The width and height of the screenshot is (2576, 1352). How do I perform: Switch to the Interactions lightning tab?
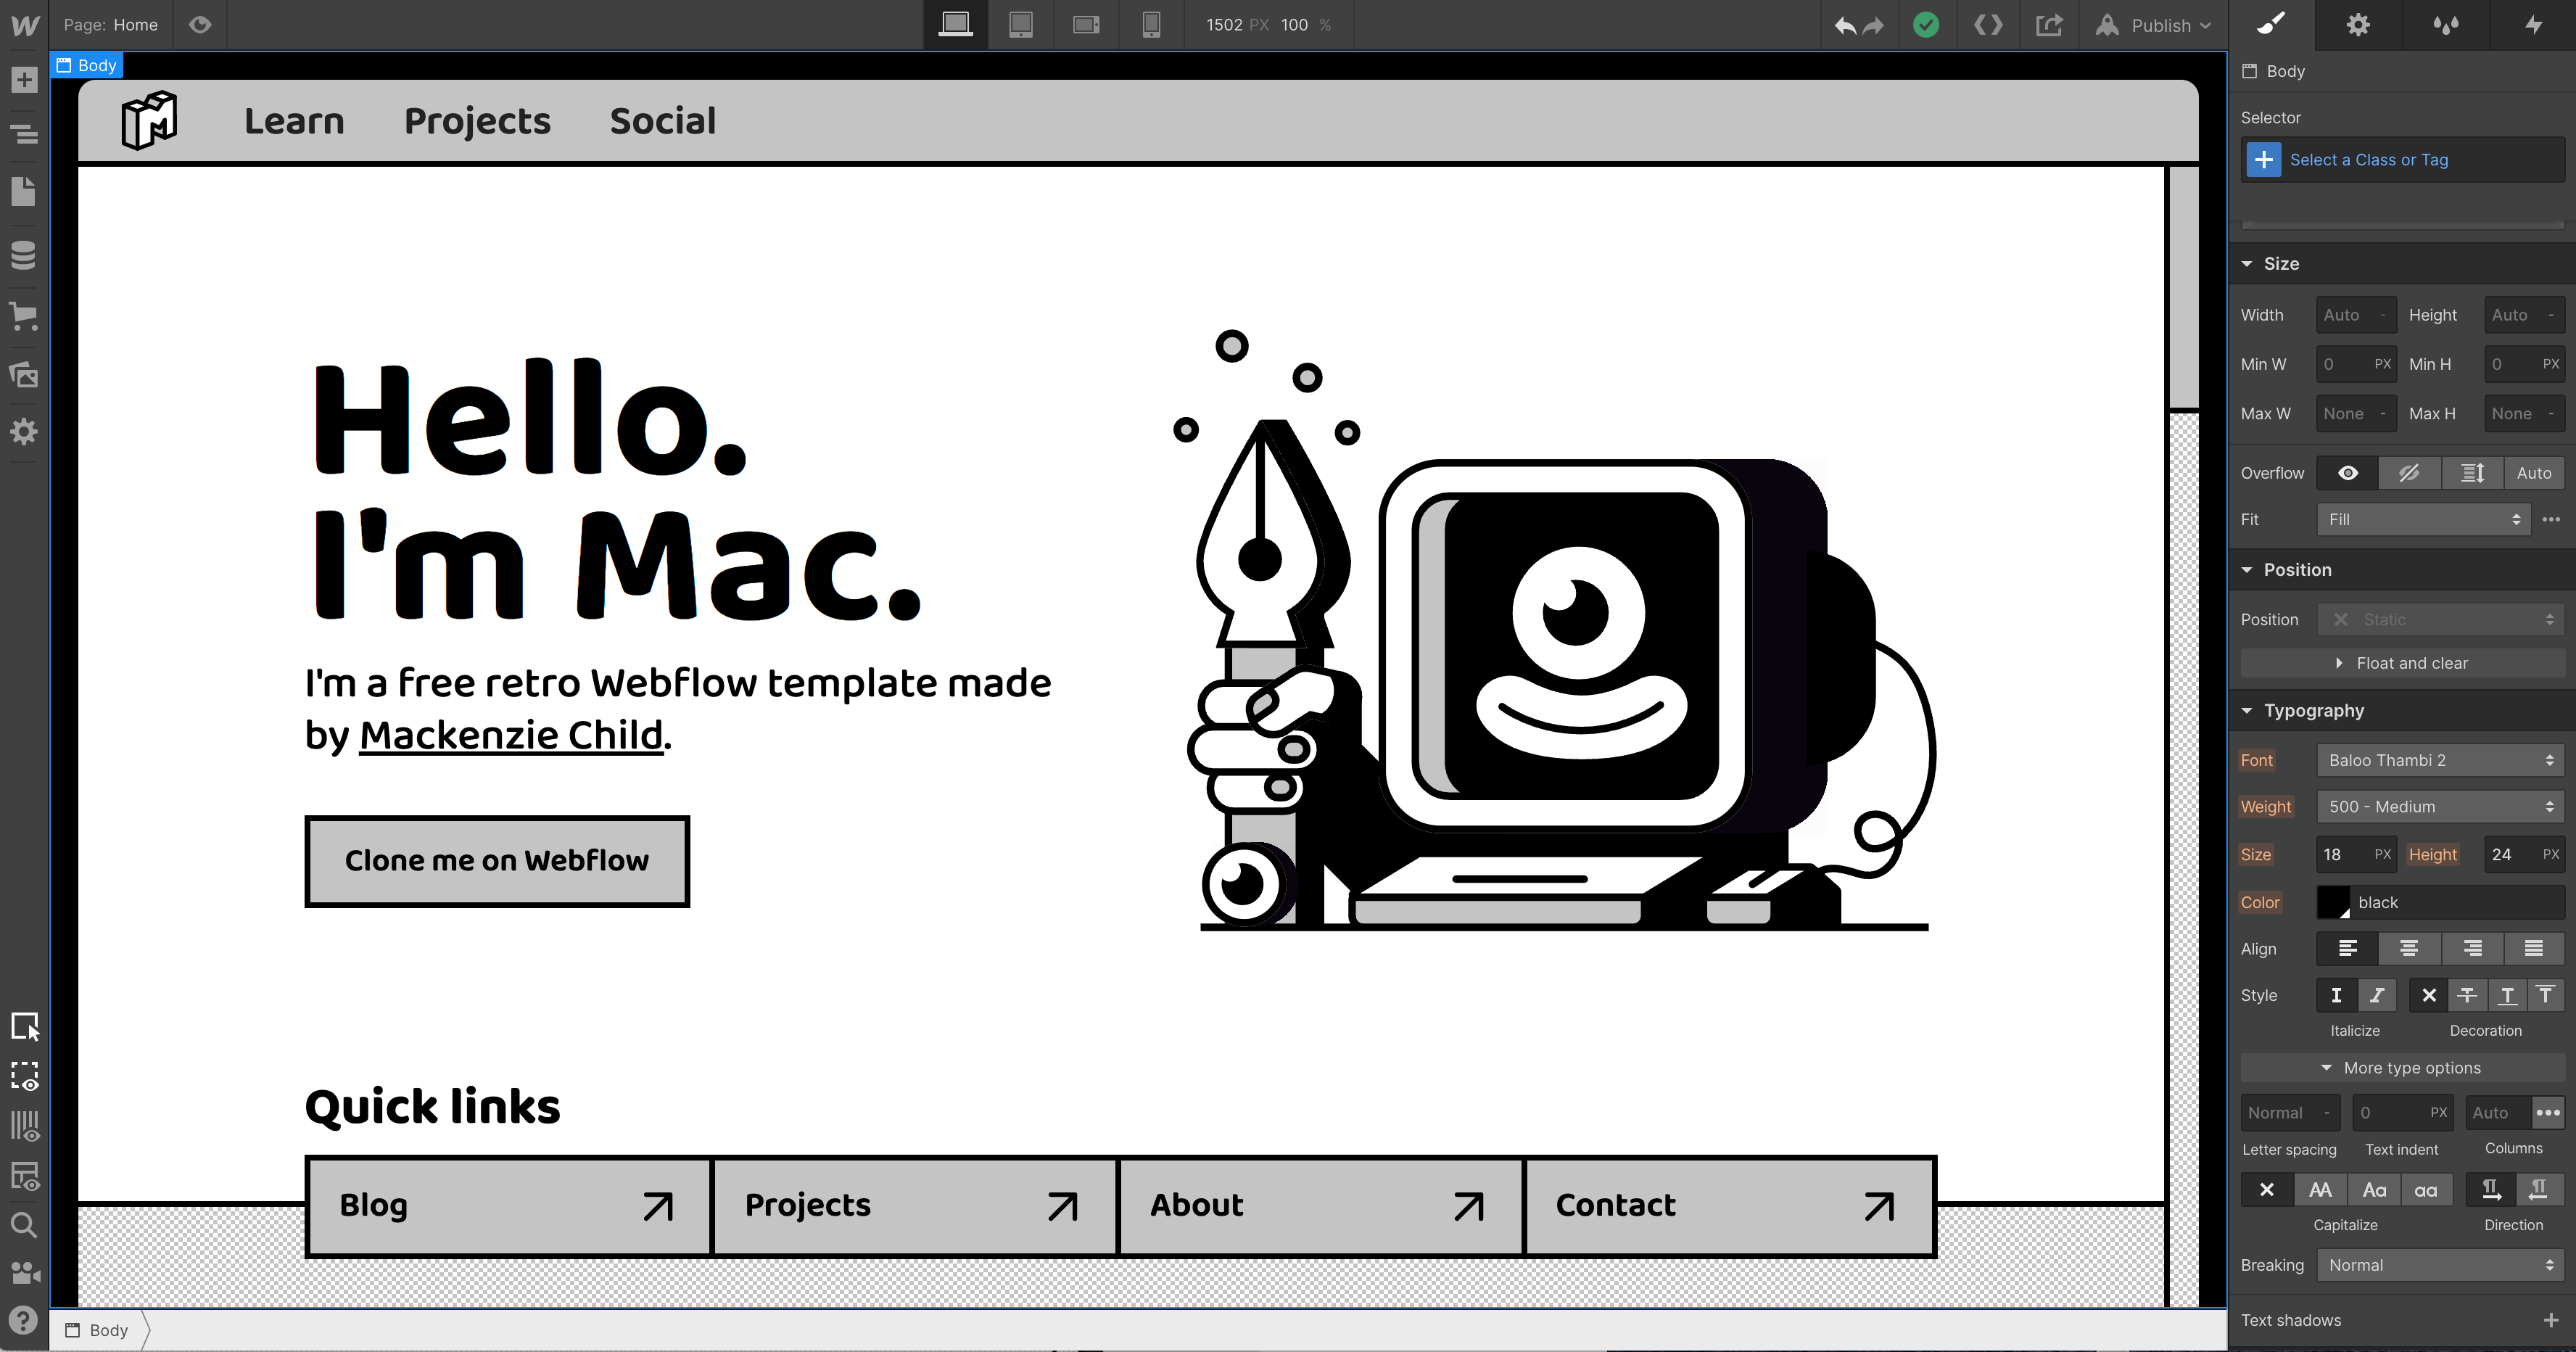[x=2533, y=25]
